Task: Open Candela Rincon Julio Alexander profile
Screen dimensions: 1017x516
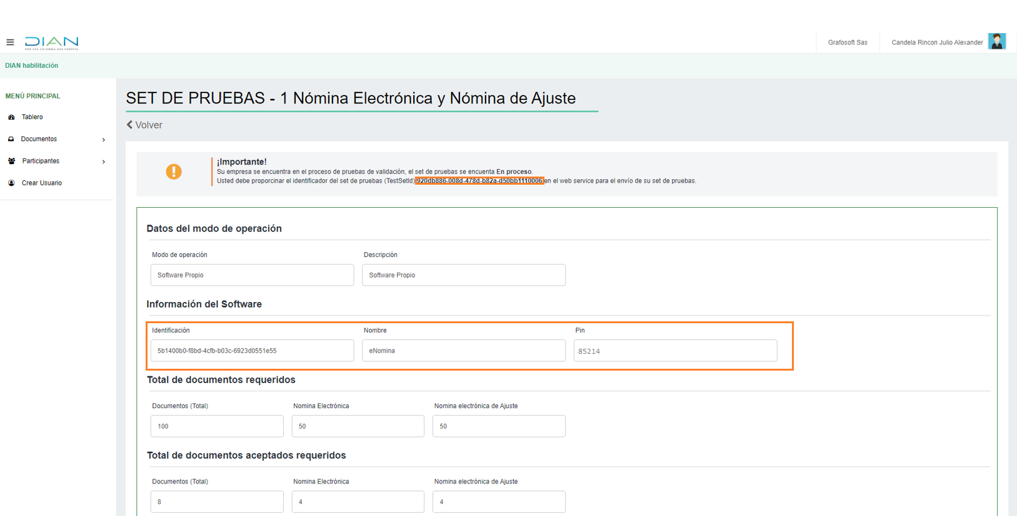Action: [936, 42]
